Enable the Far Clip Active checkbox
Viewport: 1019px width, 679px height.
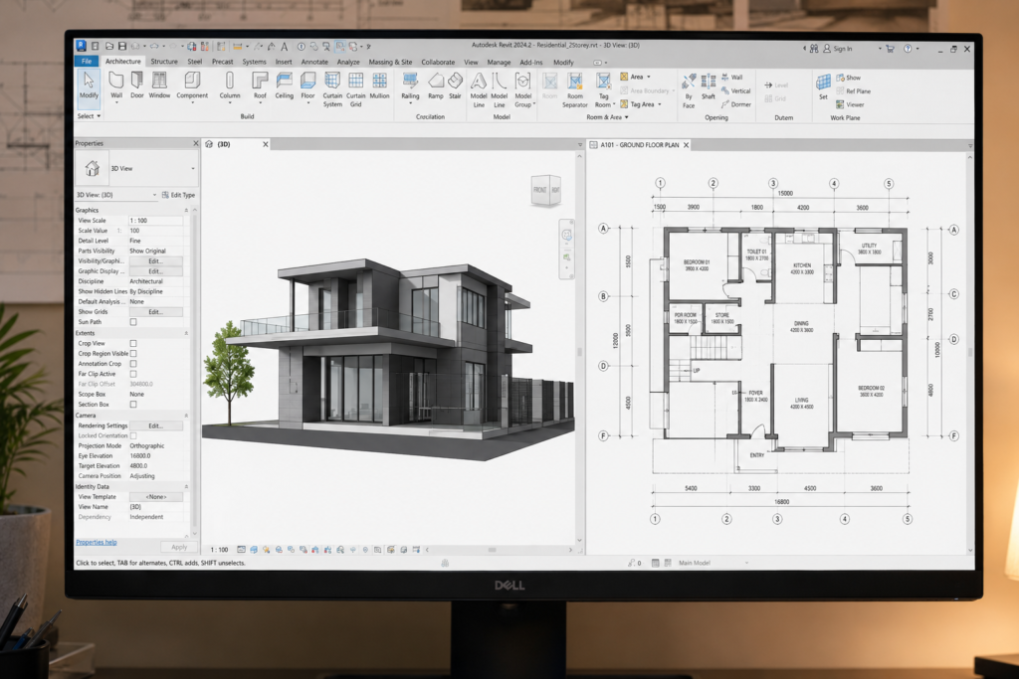[x=133, y=374]
